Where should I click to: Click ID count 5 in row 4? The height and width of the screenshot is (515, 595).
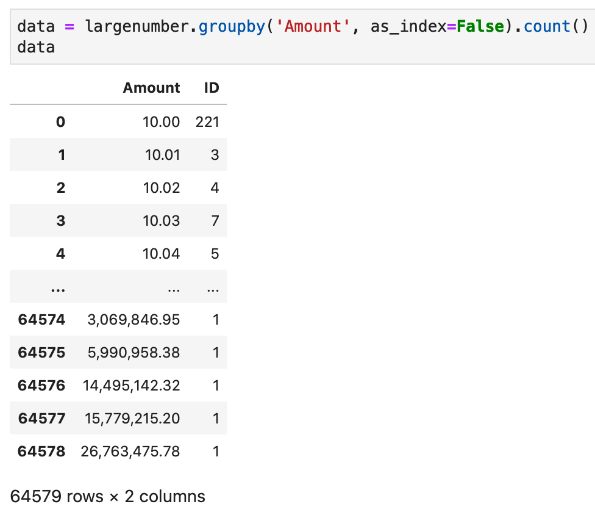coord(215,254)
